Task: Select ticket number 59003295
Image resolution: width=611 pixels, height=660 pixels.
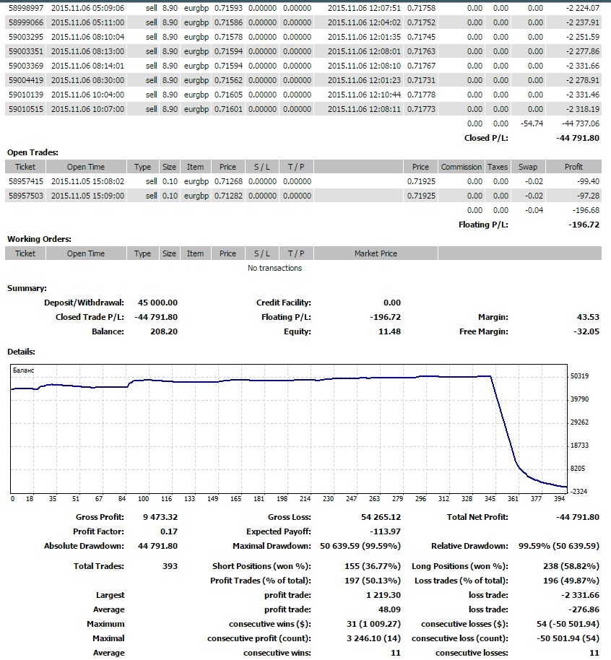Action: coord(26,37)
